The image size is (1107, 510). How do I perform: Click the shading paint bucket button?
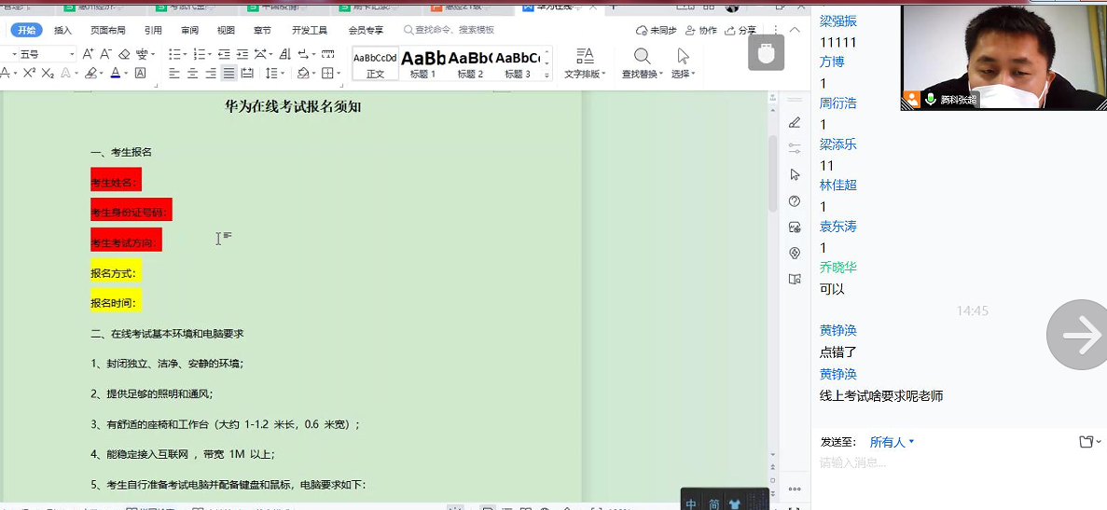pos(303,73)
